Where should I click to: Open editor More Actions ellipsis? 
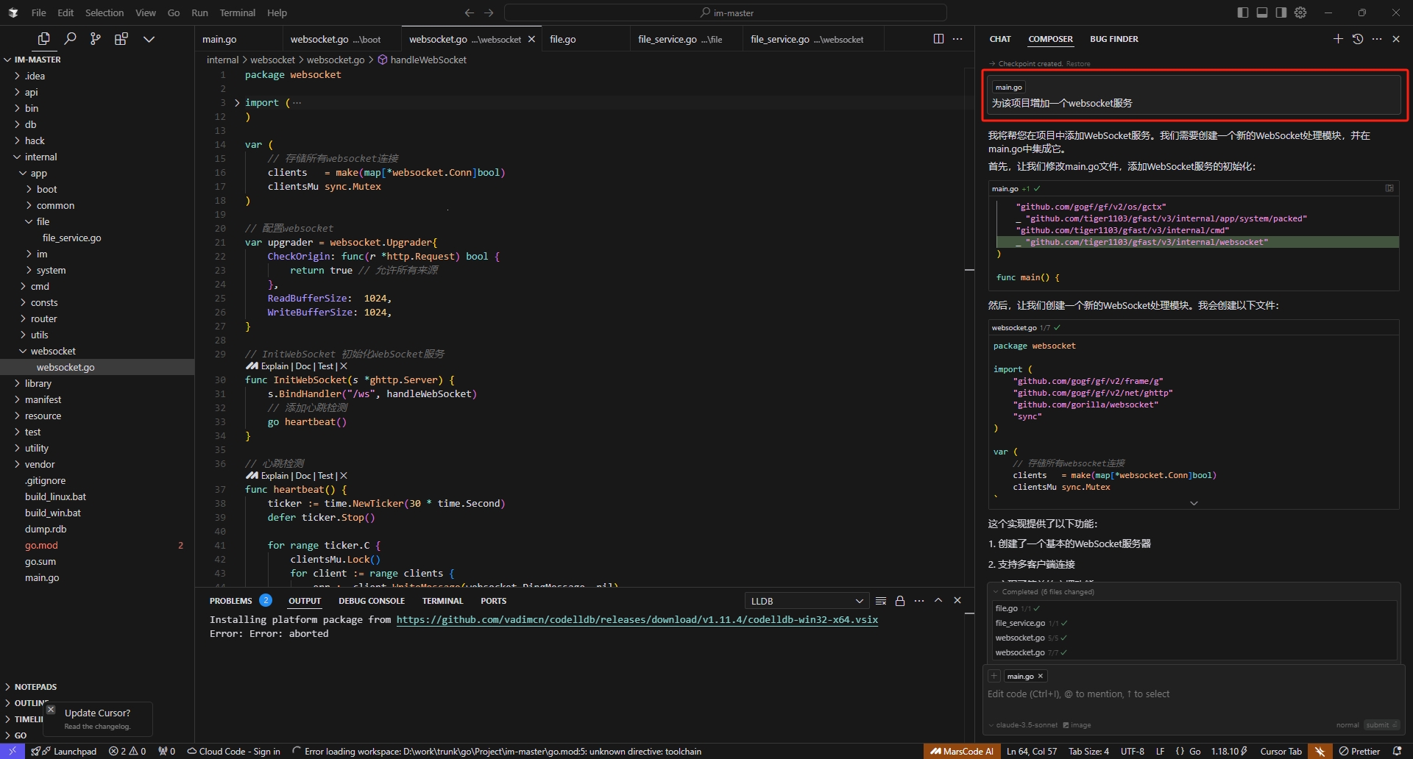(957, 39)
